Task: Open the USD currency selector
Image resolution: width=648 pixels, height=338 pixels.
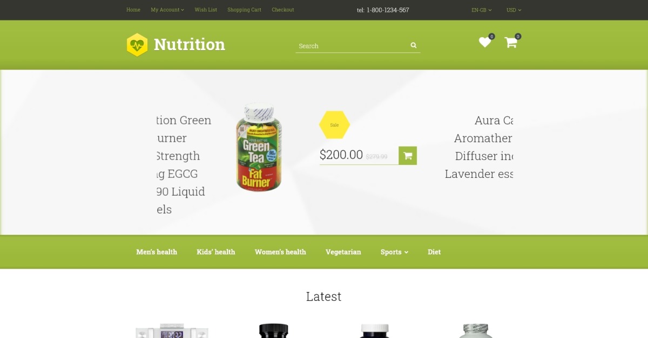Action: [x=514, y=10]
